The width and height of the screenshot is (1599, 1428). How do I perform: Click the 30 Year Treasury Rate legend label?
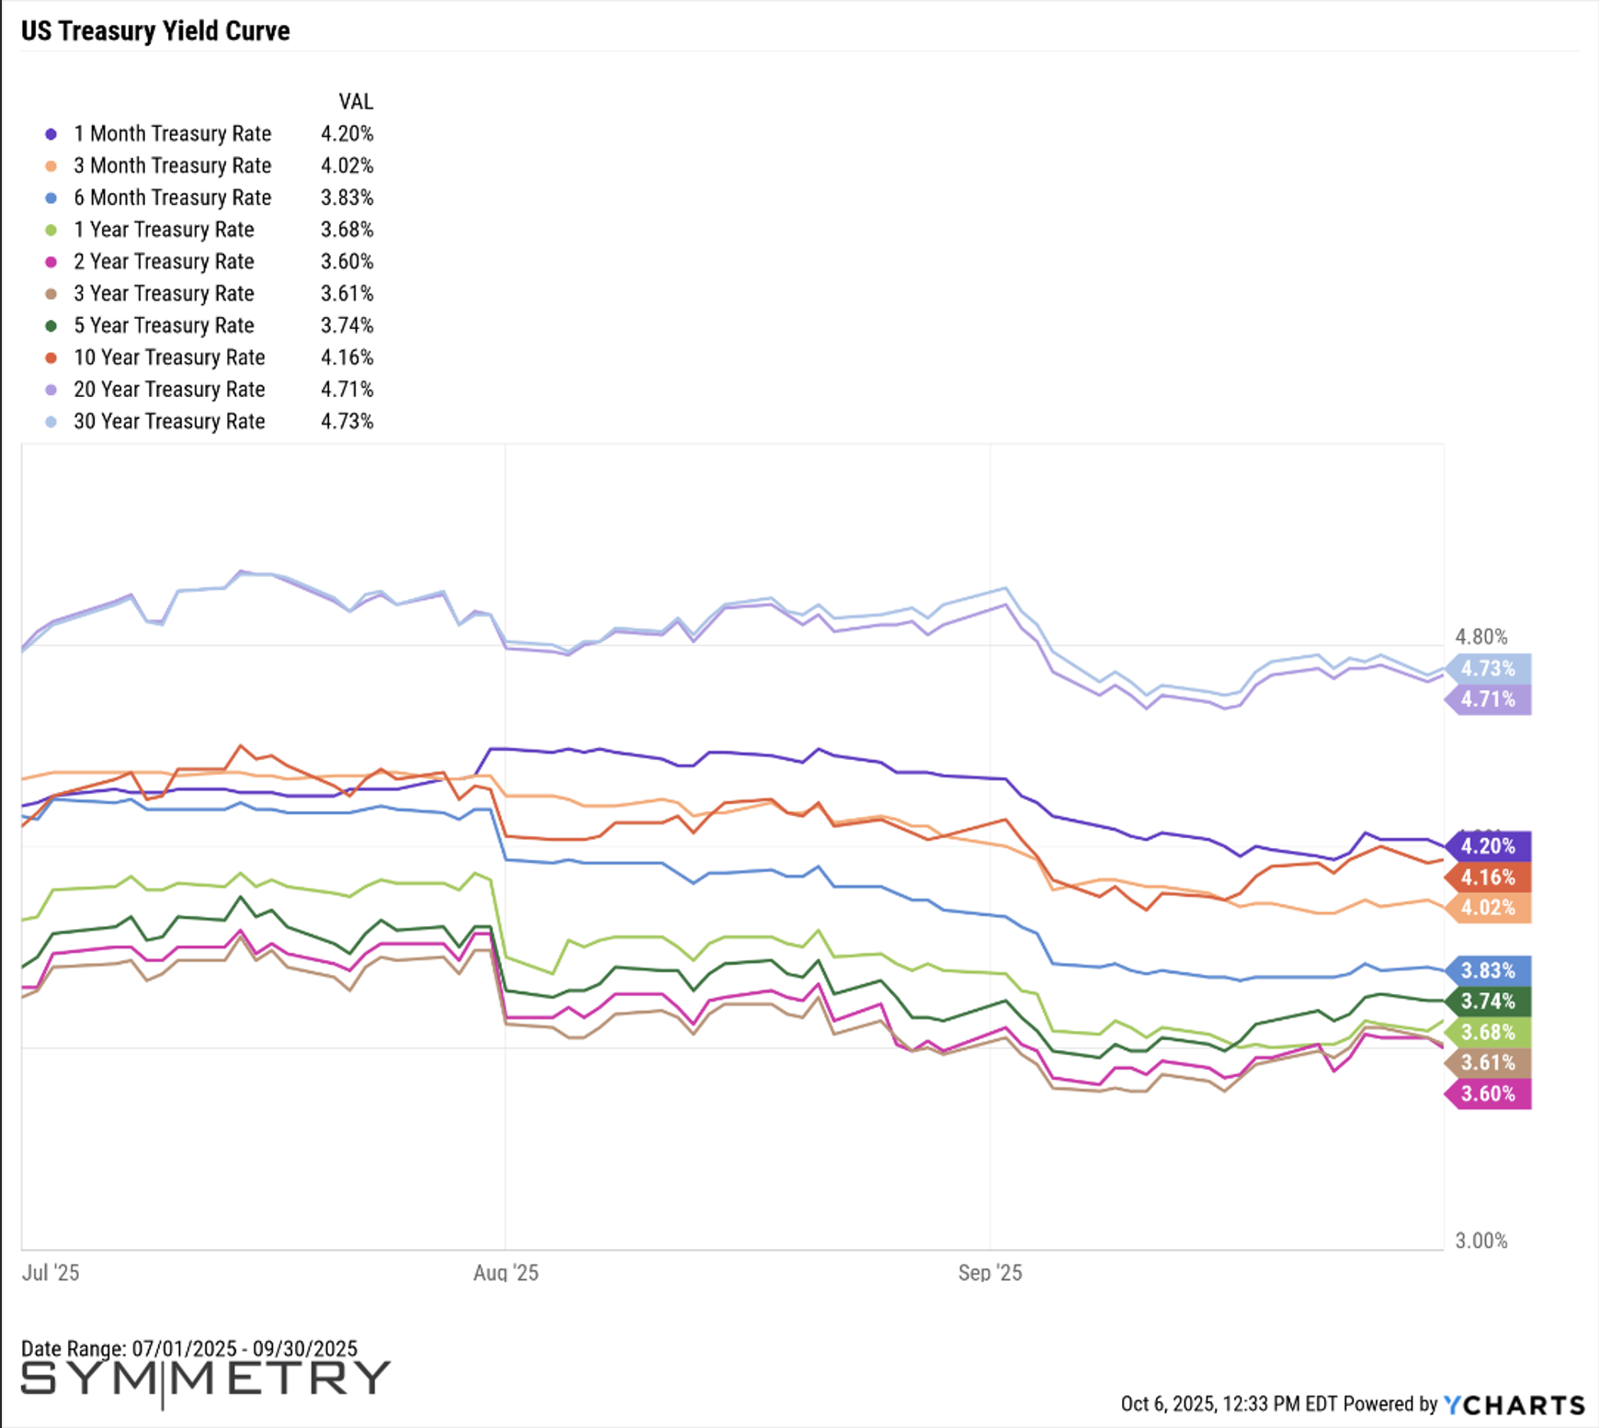click(169, 421)
